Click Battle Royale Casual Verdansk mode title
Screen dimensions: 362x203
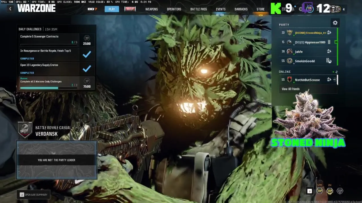click(x=53, y=131)
